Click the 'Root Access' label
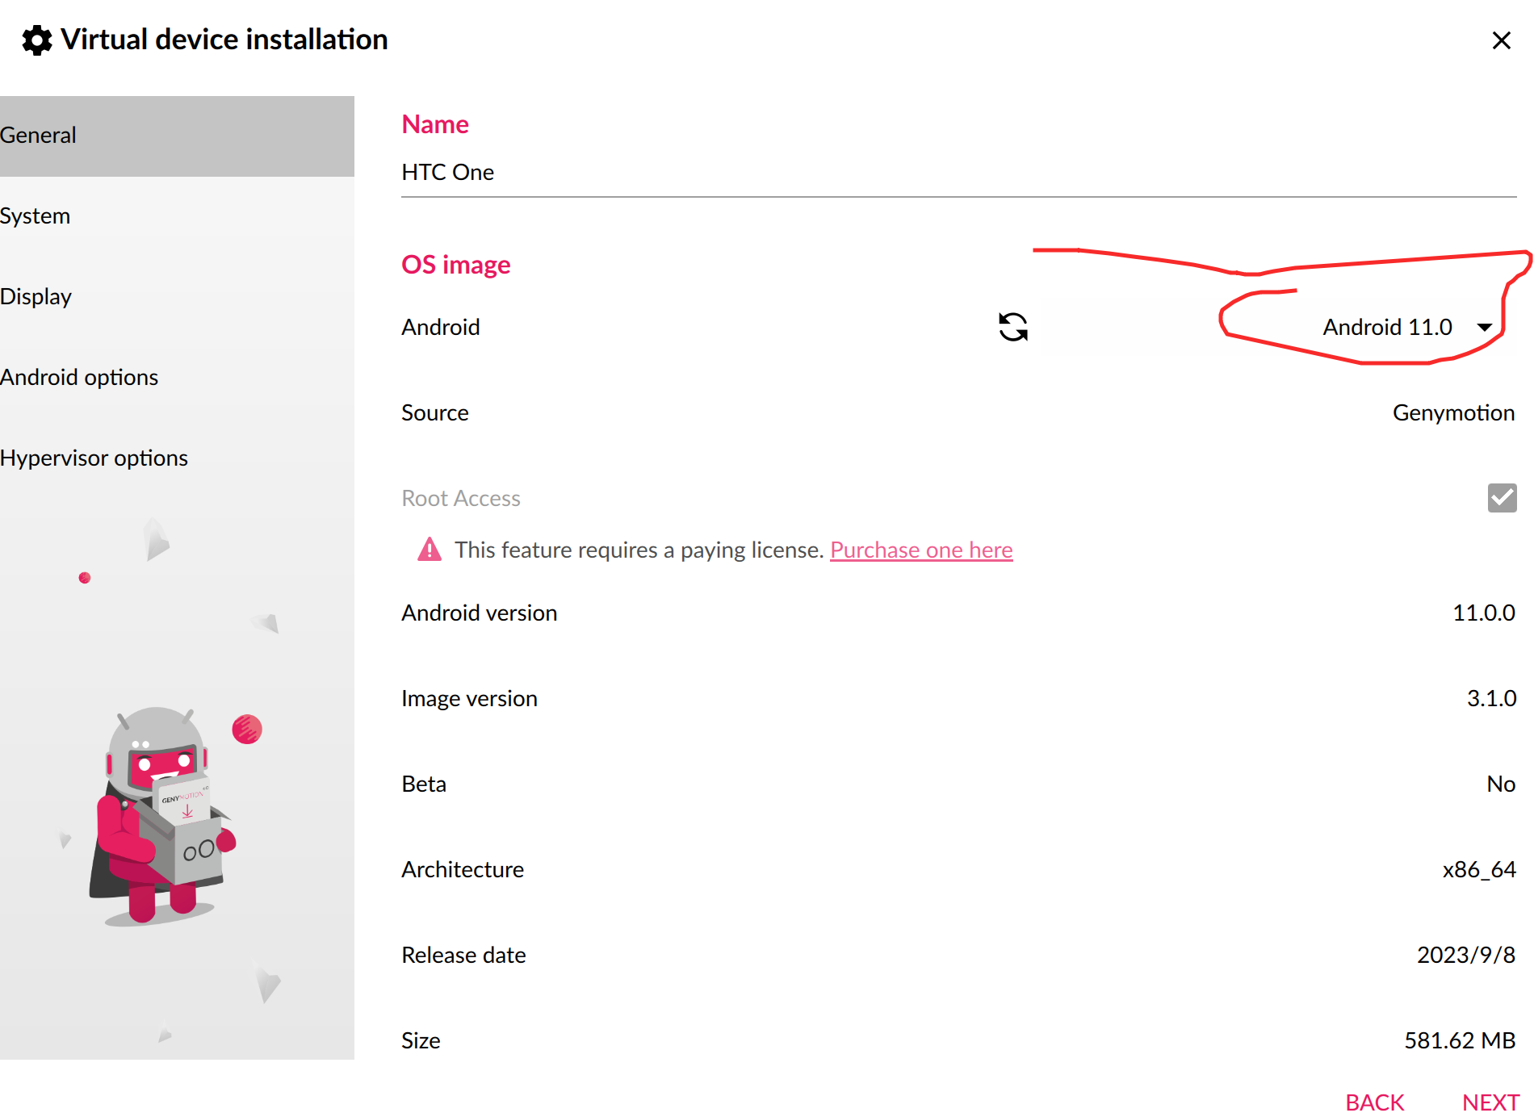 click(x=461, y=498)
